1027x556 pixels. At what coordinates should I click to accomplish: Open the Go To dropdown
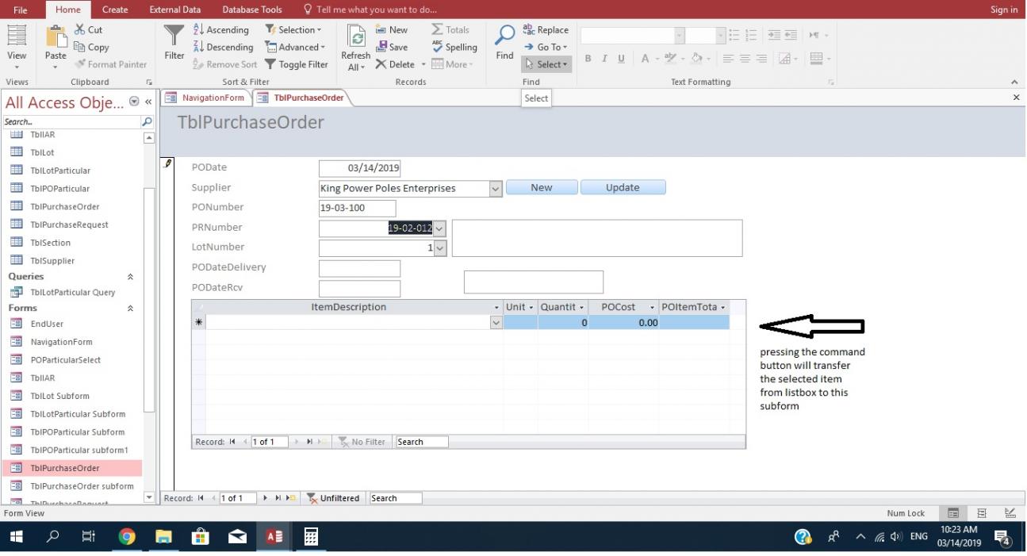[546, 48]
